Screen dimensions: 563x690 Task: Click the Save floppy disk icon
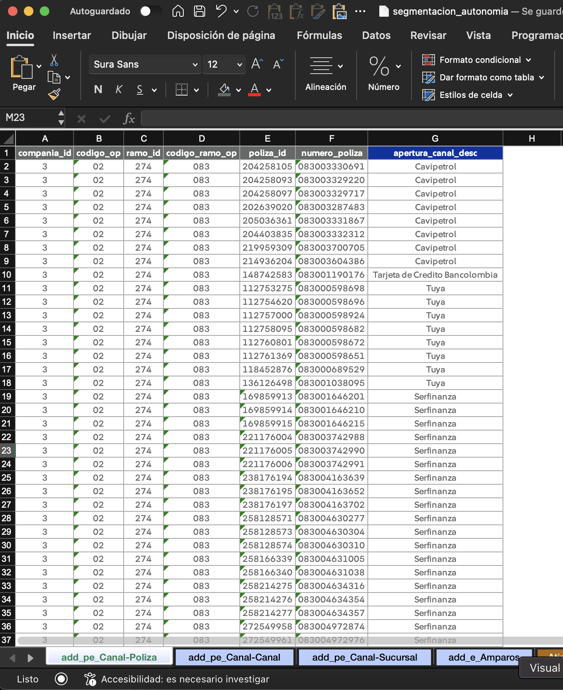[x=199, y=11]
